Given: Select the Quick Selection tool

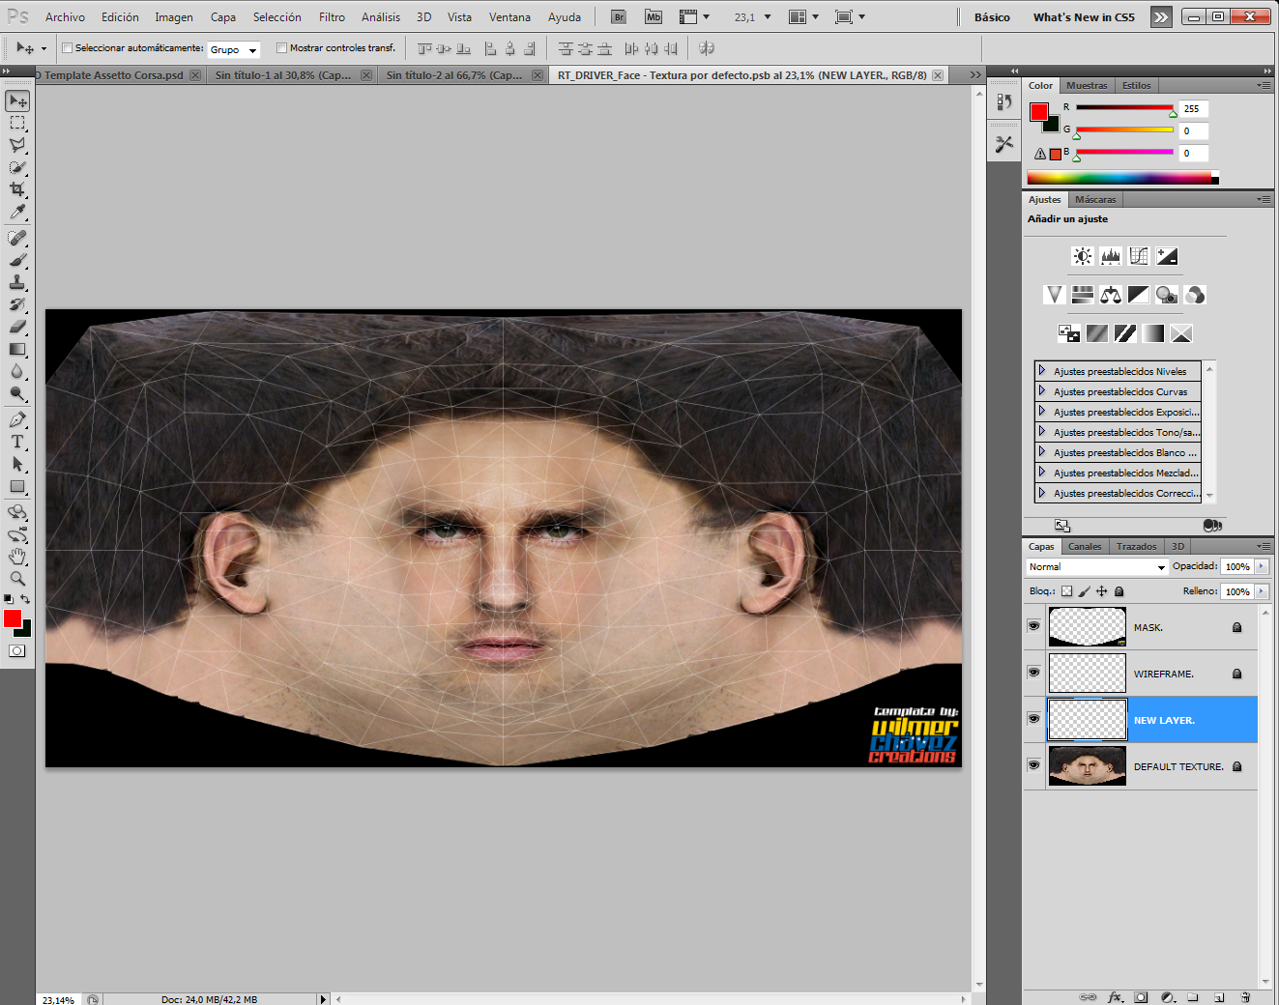Looking at the screenshot, I should point(17,167).
